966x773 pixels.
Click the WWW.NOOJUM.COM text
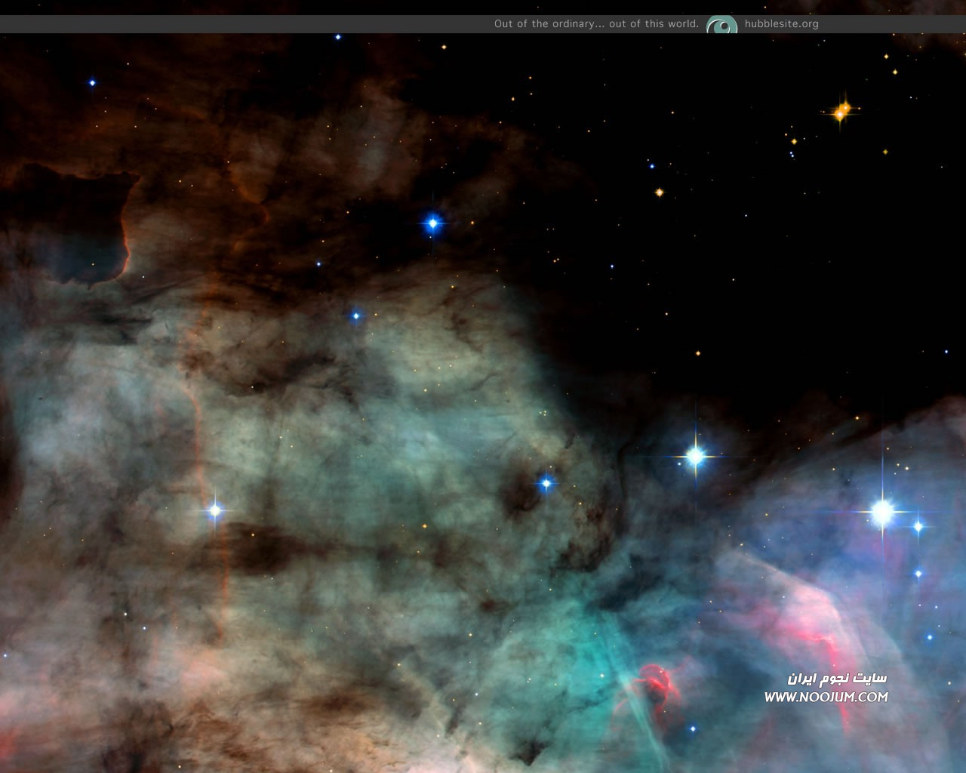pos(826,697)
